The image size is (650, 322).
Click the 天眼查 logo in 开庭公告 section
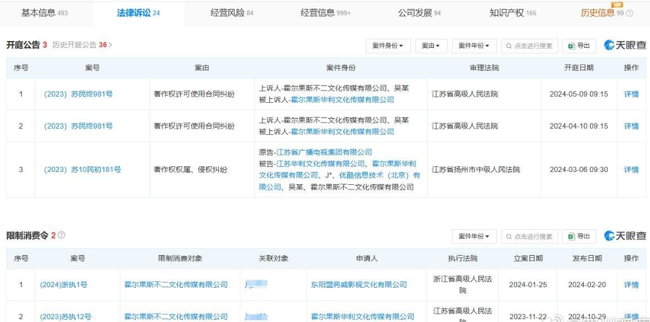click(x=625, y=46)
